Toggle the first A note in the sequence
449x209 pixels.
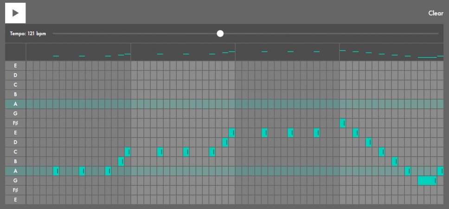tap(56, 171)
